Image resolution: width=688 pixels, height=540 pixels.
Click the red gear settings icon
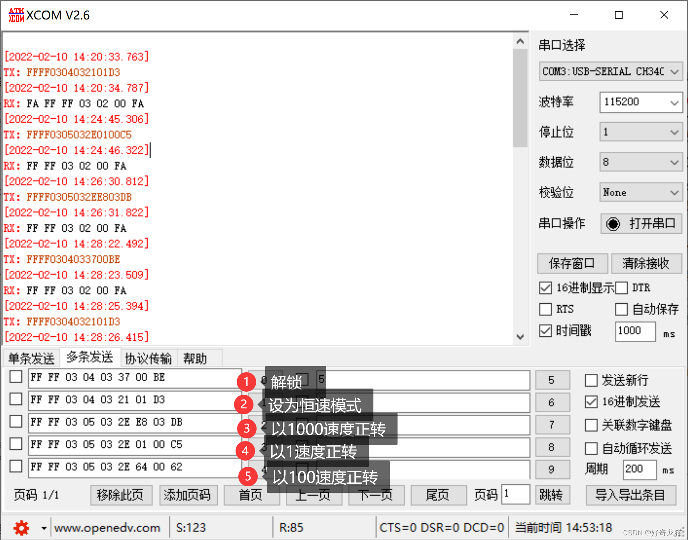(21, 528)
